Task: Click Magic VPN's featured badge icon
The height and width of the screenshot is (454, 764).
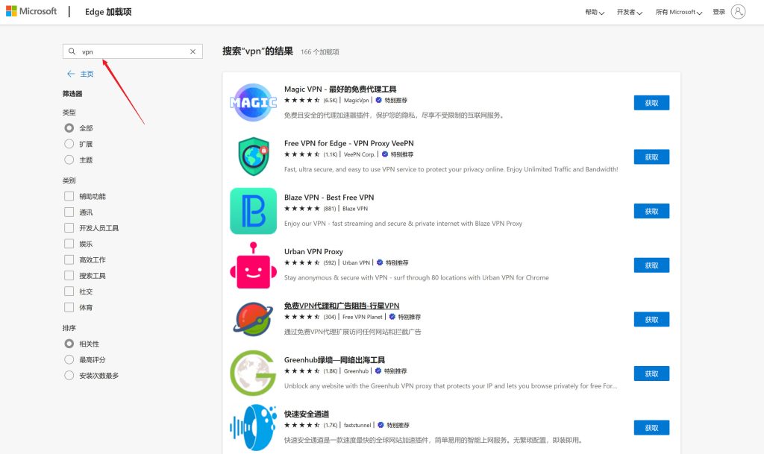Action: (x=378, y=100)
